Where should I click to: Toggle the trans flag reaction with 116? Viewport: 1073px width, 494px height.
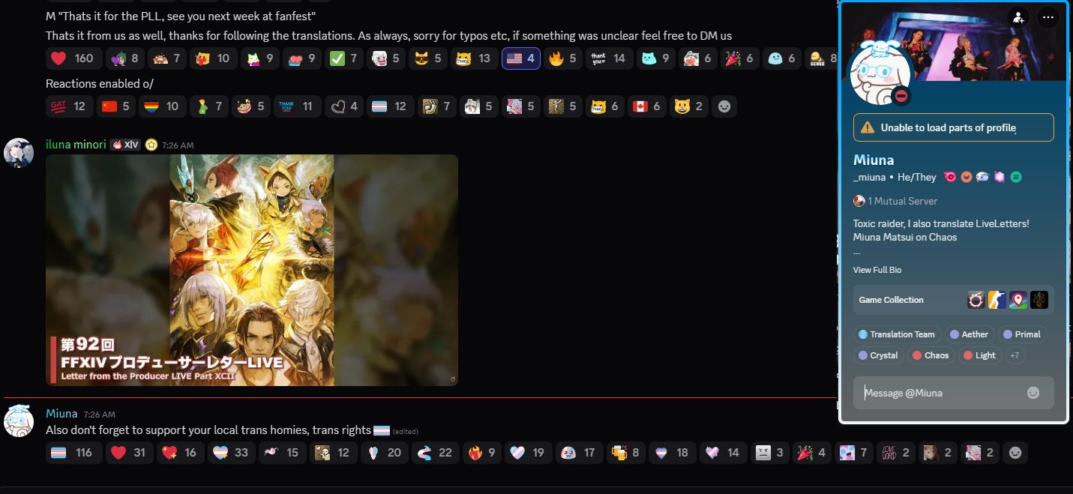(74, 453)
